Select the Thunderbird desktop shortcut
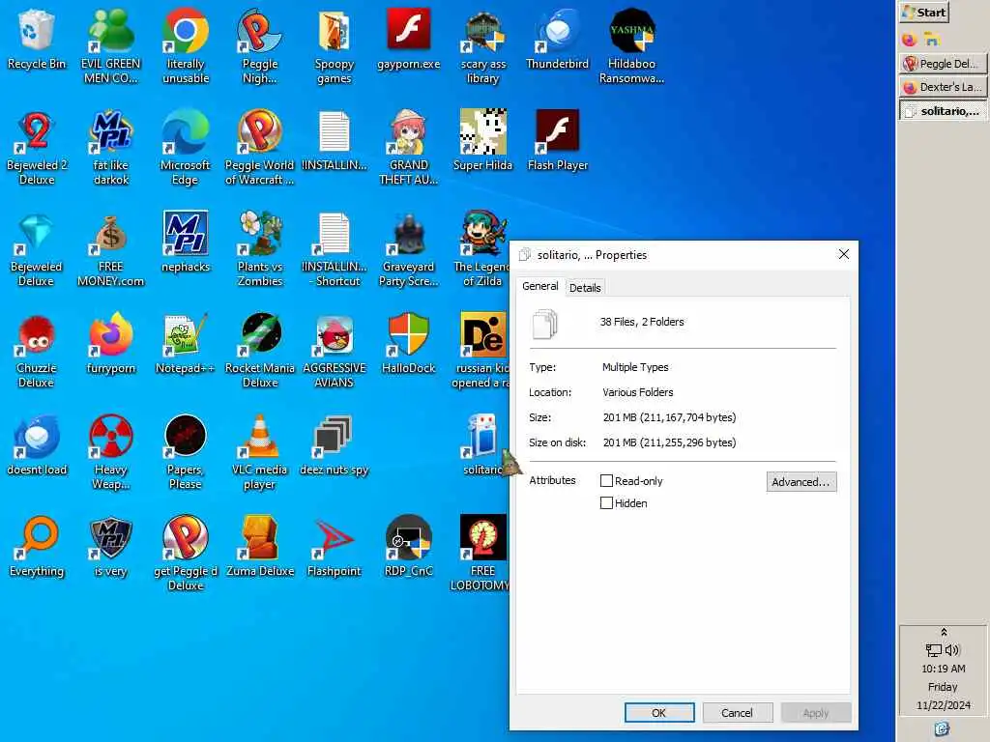This screenshot has height=742, width=990. [557, 40]
